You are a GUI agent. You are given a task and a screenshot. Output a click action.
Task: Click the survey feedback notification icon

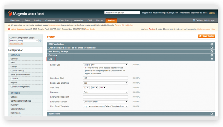[9, 25]
